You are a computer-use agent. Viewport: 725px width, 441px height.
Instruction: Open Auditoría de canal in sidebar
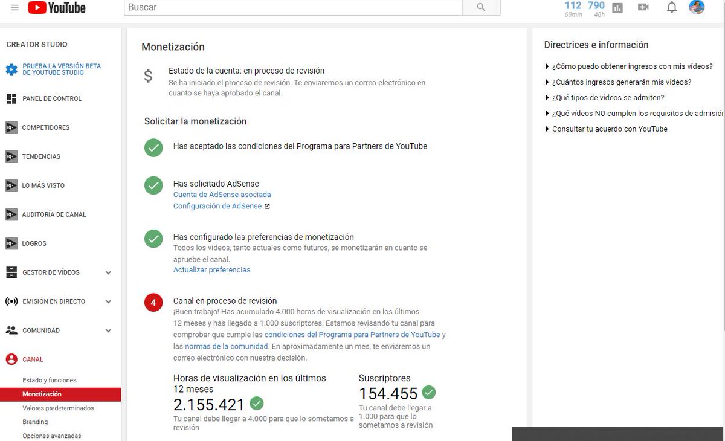click(54, 214)
